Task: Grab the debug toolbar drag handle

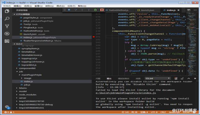Action: pos(65,10)
